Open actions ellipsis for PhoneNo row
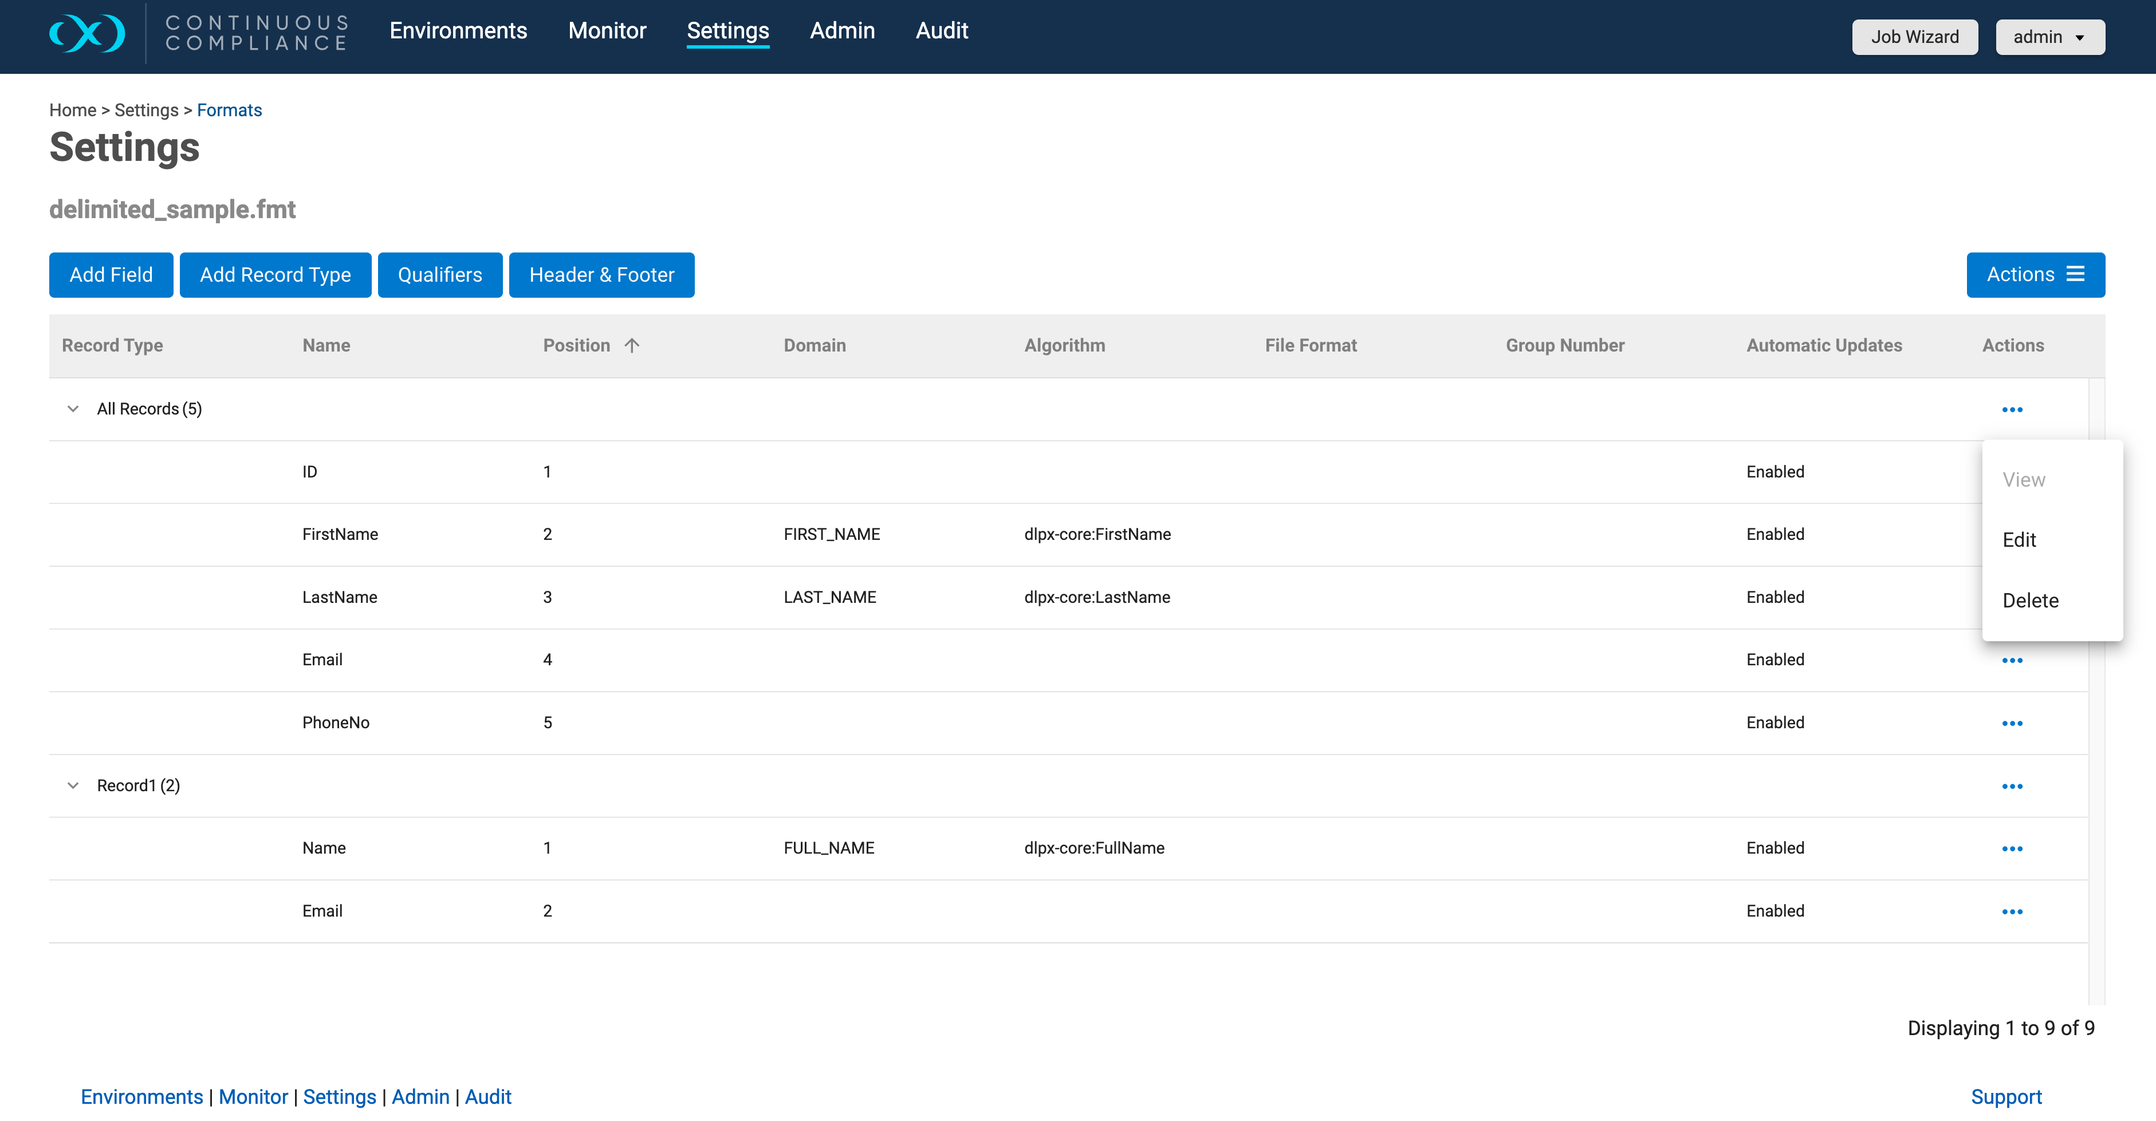Image resolution: width=2156 pixels, height=1121 pixels. tap(2012, 724)
